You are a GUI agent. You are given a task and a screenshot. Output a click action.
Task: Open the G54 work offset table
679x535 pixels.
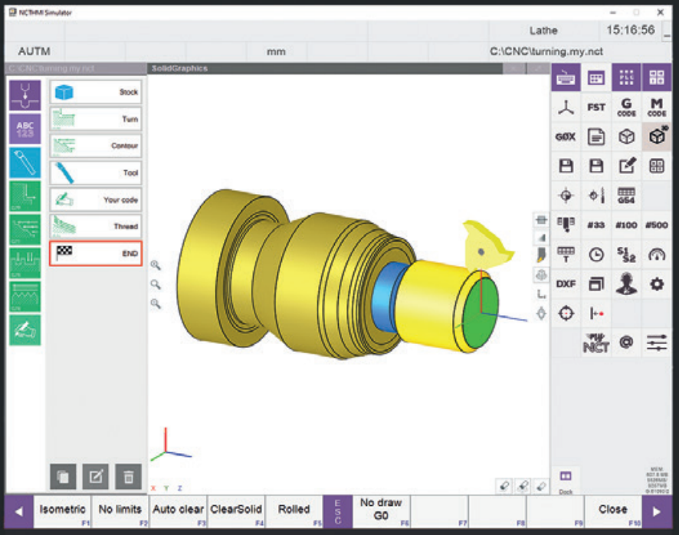coord(627,195)
